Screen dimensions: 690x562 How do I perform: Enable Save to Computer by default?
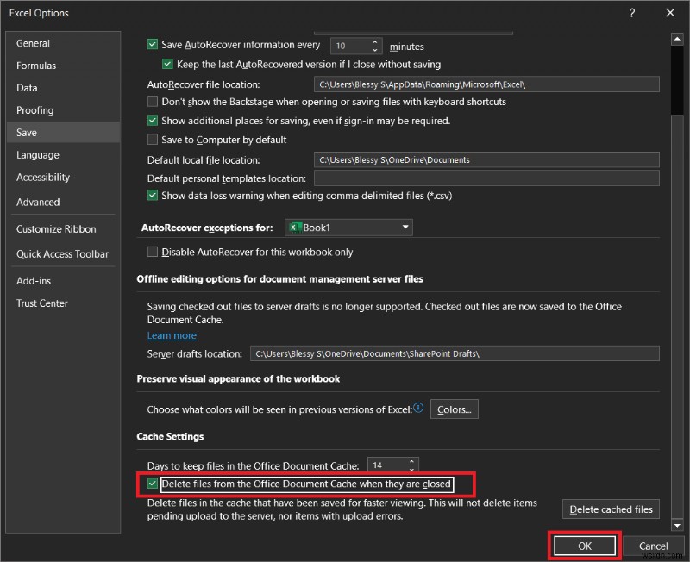click(153, 140)
